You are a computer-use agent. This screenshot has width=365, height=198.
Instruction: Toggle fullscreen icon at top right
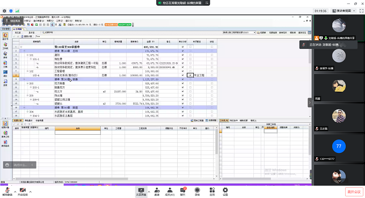point(361,11)
